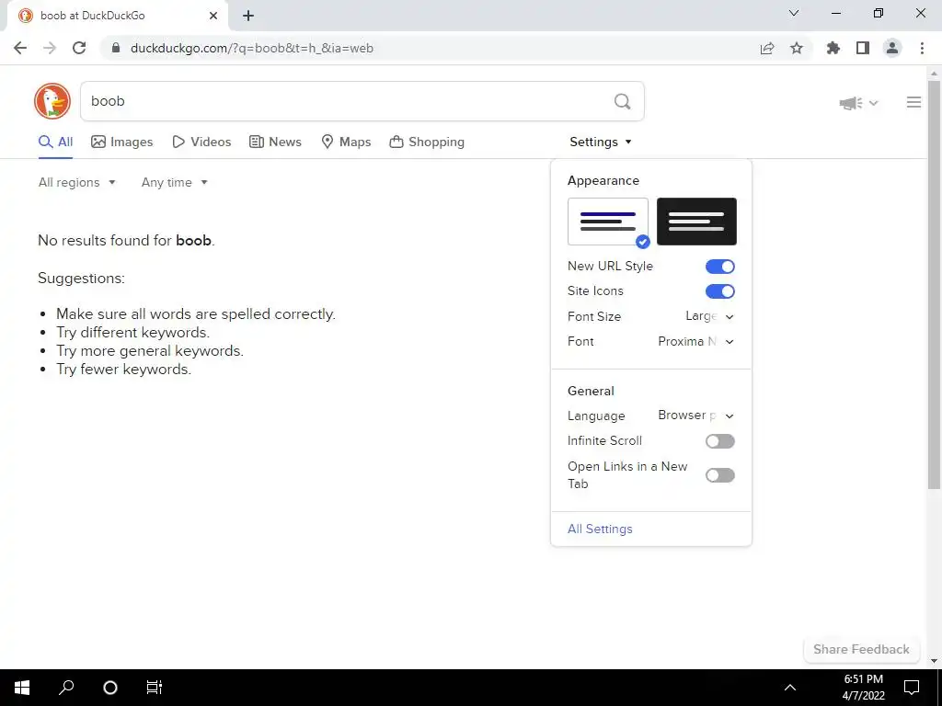Select the All results tab
Viewport: 942px width, 706px height.
tap(55, 142)
